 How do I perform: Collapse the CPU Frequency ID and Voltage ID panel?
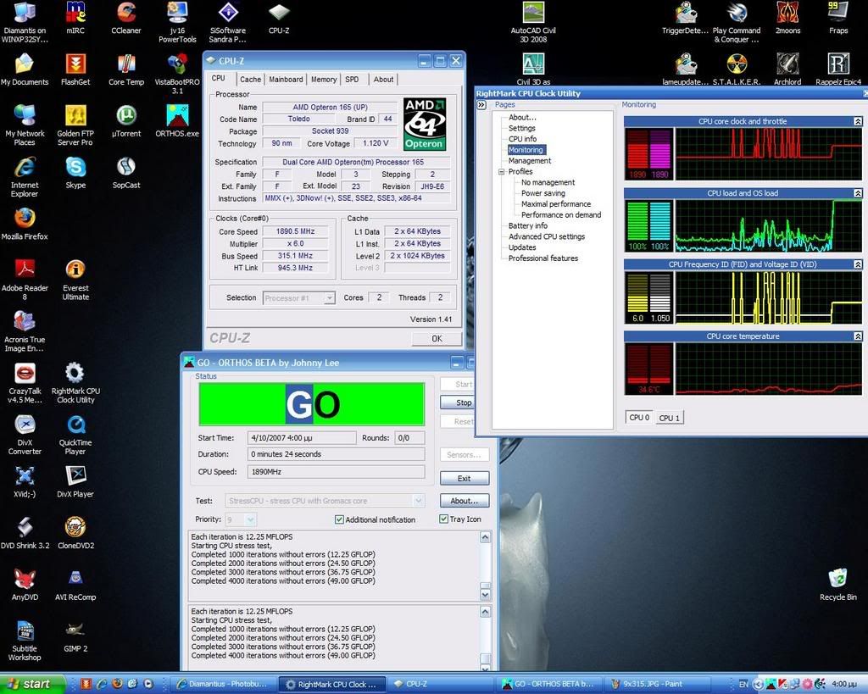click(858, 264)
